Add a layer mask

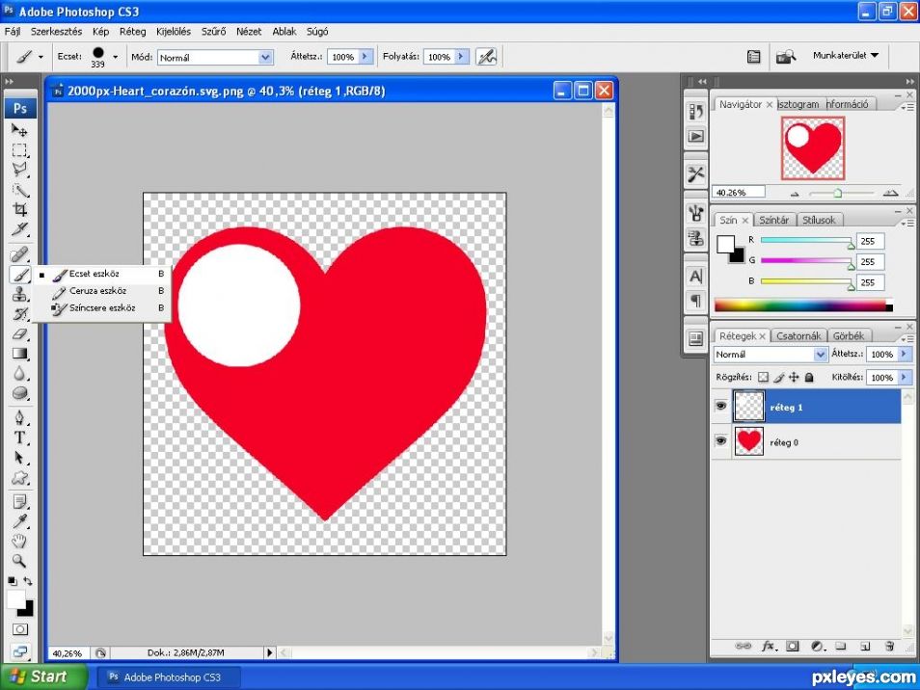(793, 646)
